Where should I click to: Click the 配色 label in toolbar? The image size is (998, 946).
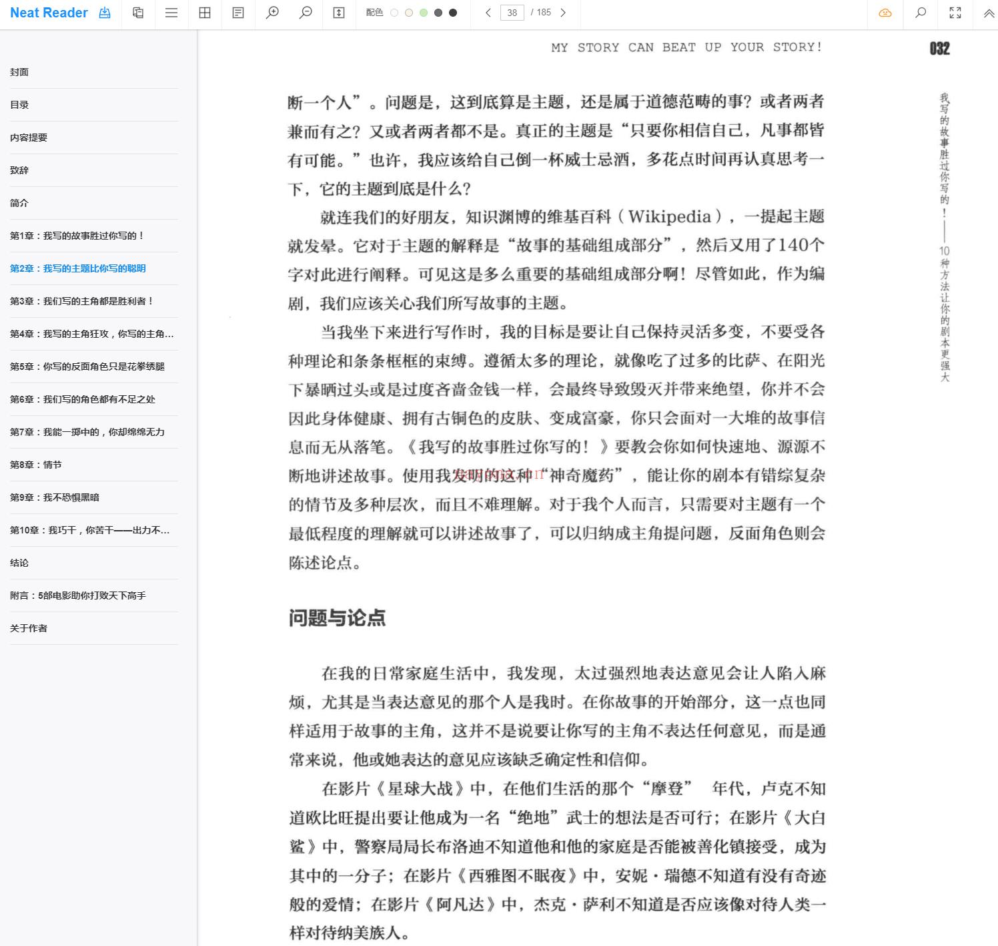point(374,13)
